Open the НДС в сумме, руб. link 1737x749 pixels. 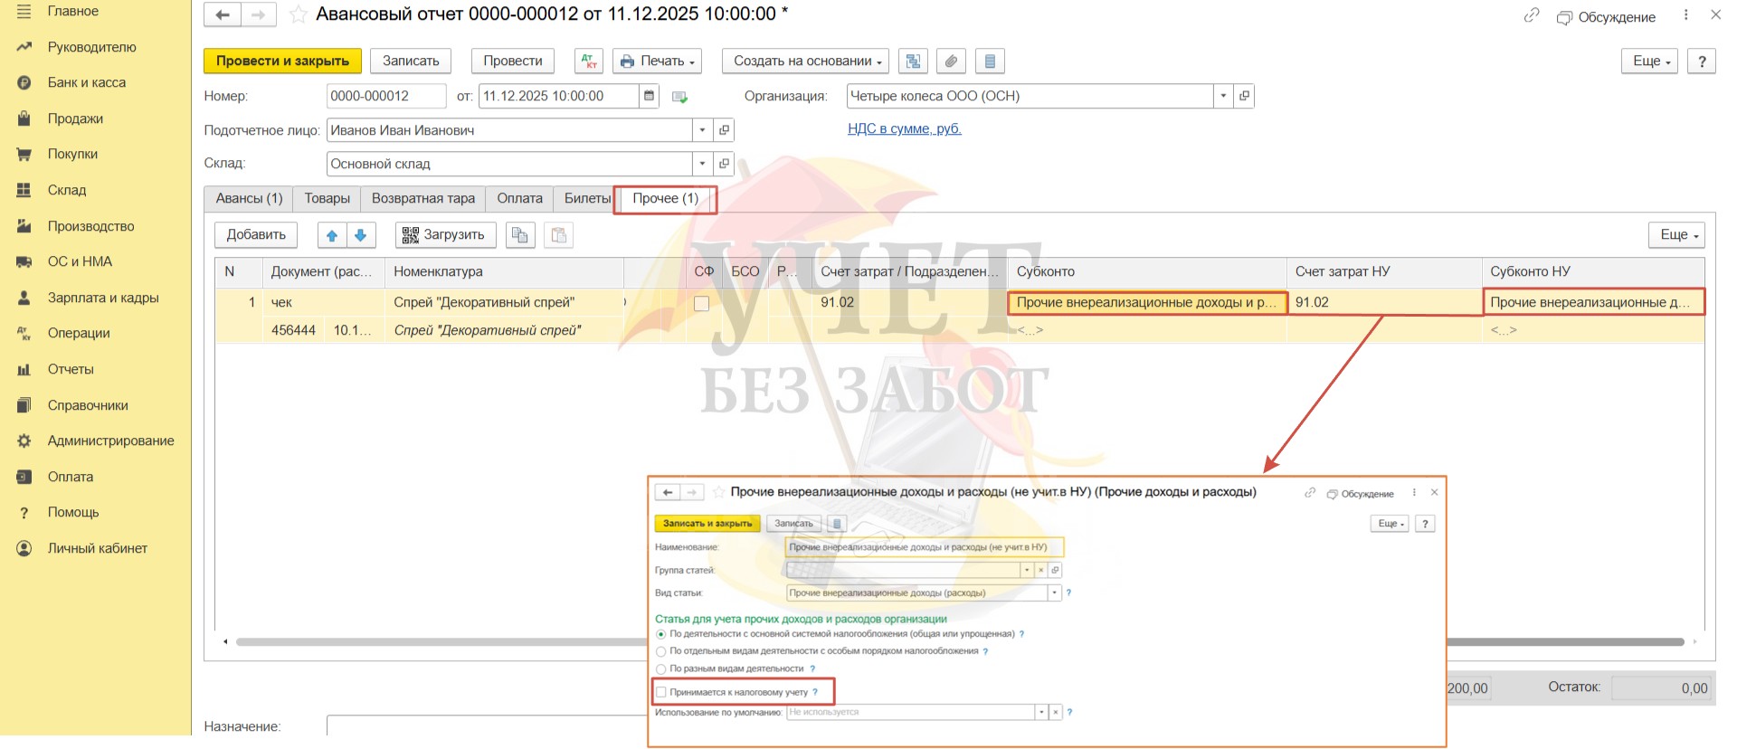[x=905, y=129]
